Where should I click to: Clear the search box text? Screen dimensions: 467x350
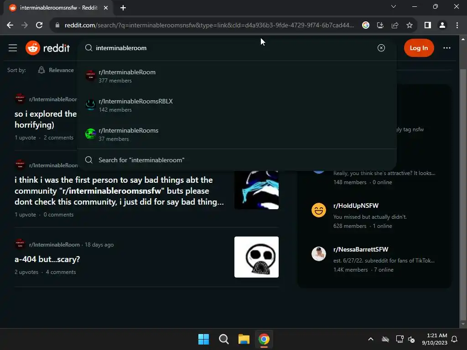pos(381,48)
